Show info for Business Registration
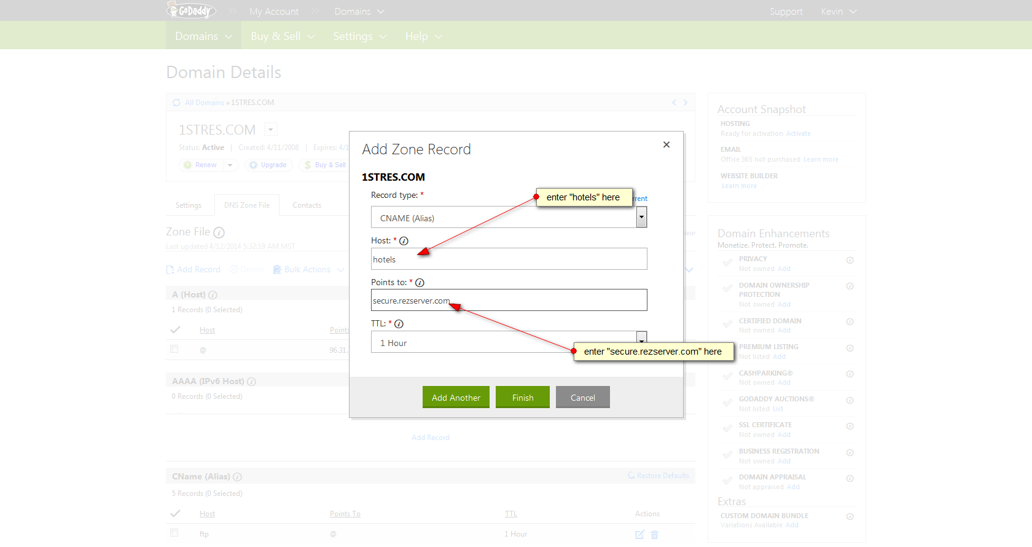The width and height of the screenshot is (1032, 547). 850,452
